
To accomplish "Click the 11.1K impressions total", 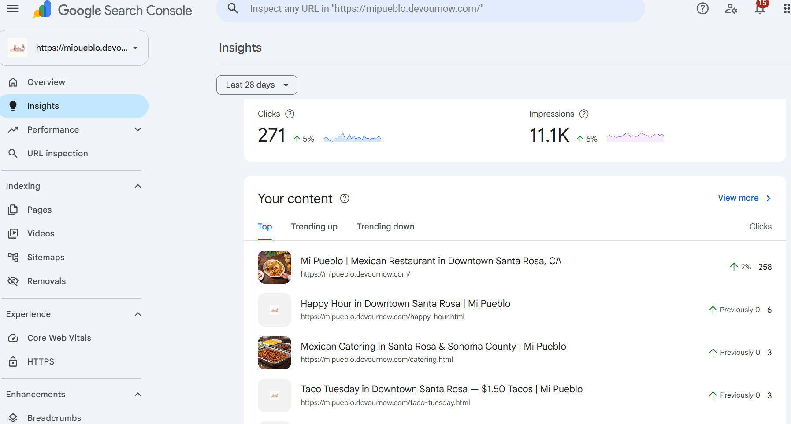I will click(549, 136).
